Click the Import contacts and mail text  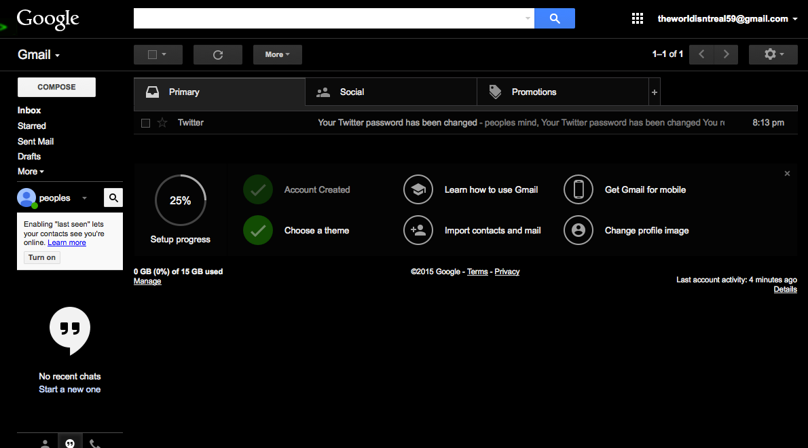point(493,230)
